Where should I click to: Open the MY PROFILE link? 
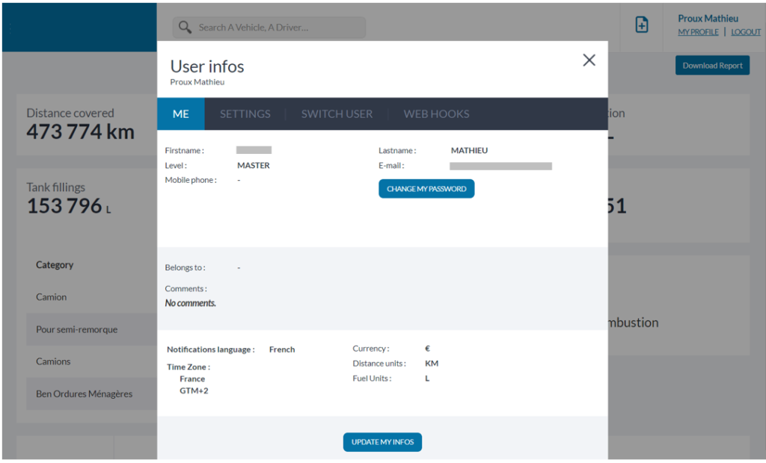click(698, 33)
